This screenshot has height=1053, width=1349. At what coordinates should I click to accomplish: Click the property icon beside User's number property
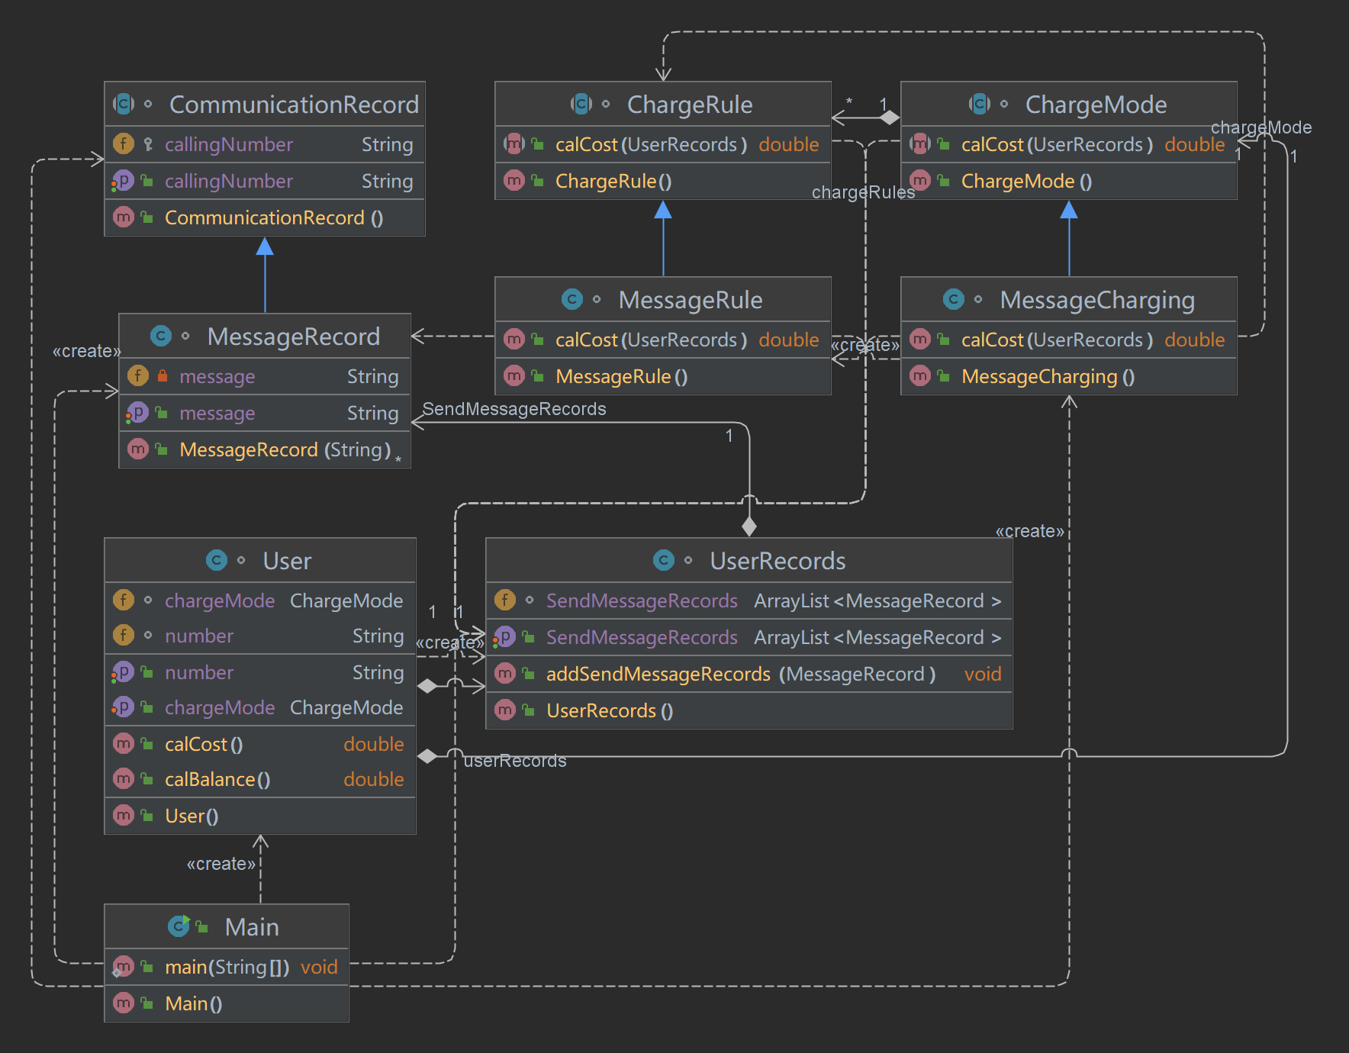[x=124, y=671]
